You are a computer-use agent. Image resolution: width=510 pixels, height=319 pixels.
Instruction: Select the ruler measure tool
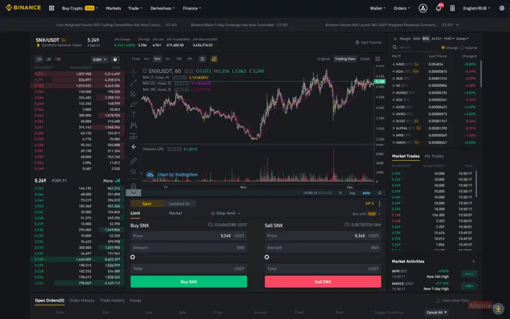pos(133,161)
